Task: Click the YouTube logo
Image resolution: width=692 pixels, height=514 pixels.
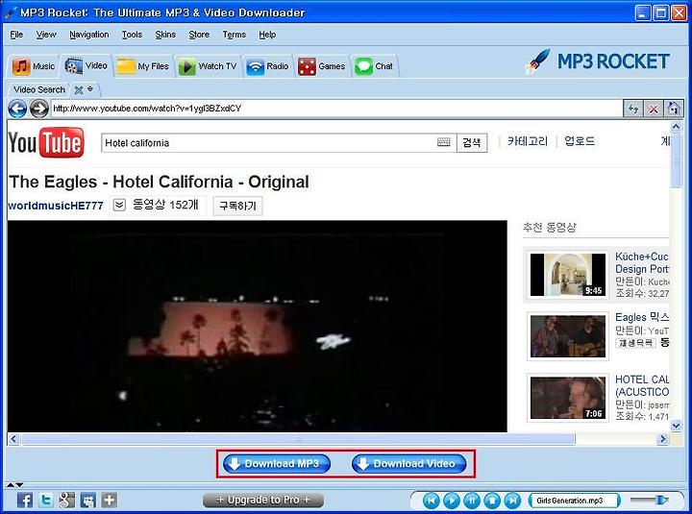Action: point(46,142)
